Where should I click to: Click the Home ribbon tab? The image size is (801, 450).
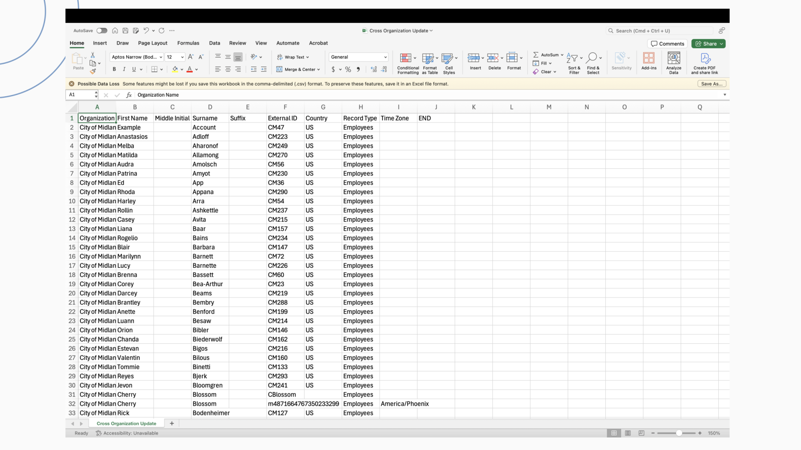coord(76,43)
